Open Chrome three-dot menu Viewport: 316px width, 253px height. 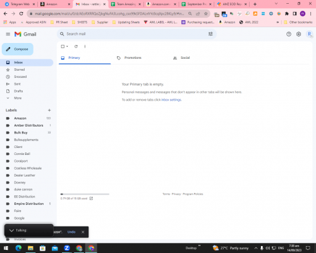coord(310,14)
